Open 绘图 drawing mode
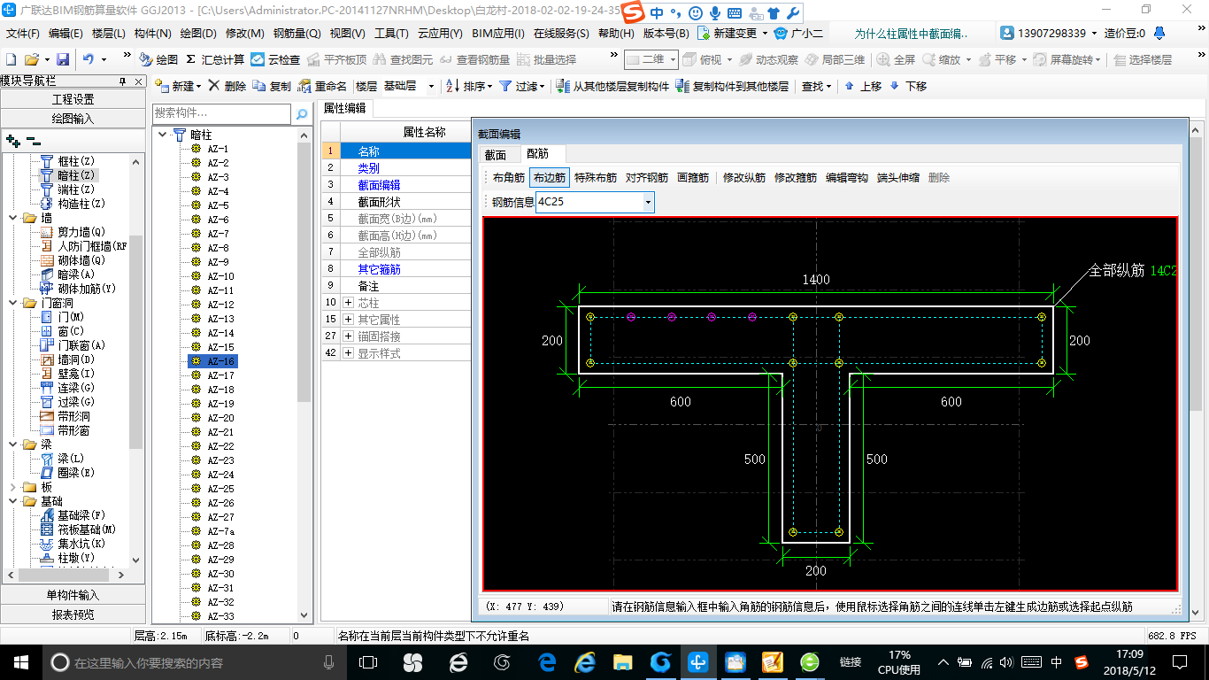Image resolution: width=1209 pixels, height=680 pixels. point(158,59)
